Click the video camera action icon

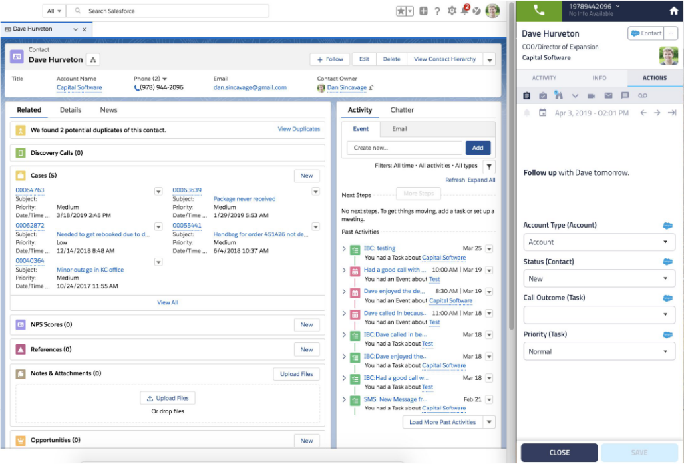592,96
